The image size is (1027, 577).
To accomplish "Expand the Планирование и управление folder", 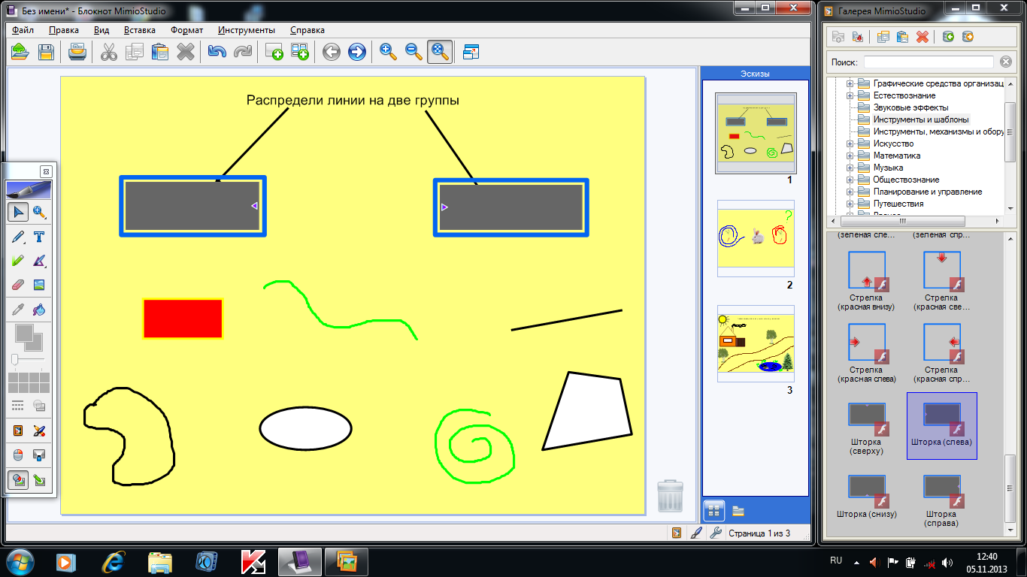I will click(x=850, y=192).
